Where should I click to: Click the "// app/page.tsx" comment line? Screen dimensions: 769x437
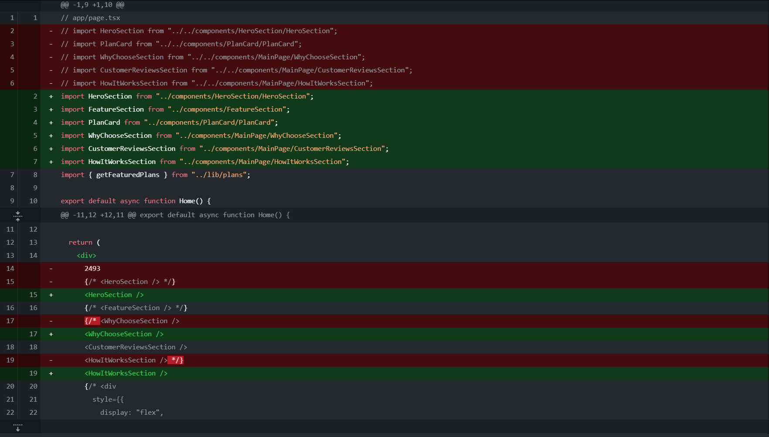pos(91,18)
